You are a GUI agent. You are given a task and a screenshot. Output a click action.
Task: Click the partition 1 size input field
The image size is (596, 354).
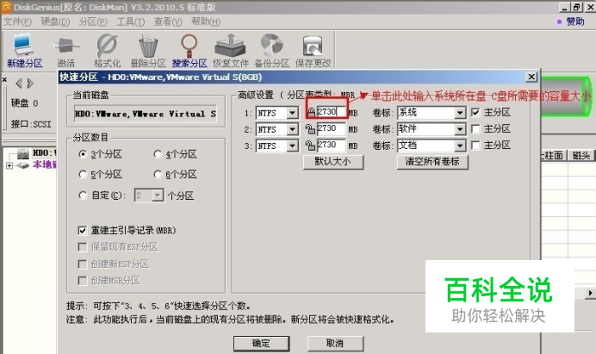tap(331, 112)
